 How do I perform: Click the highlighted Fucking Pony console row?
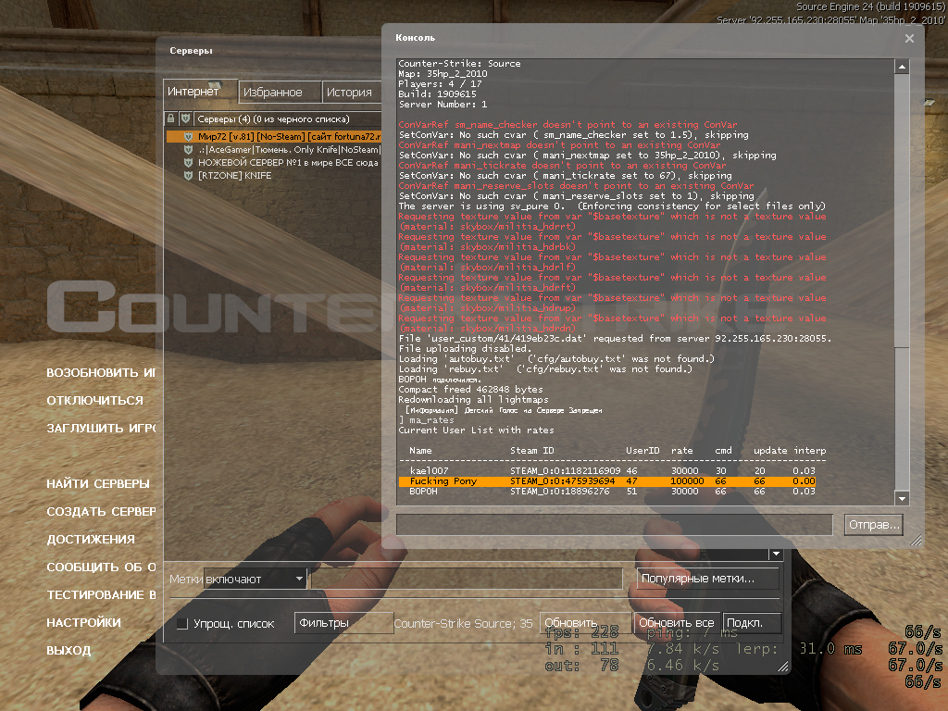coord(607,481)
